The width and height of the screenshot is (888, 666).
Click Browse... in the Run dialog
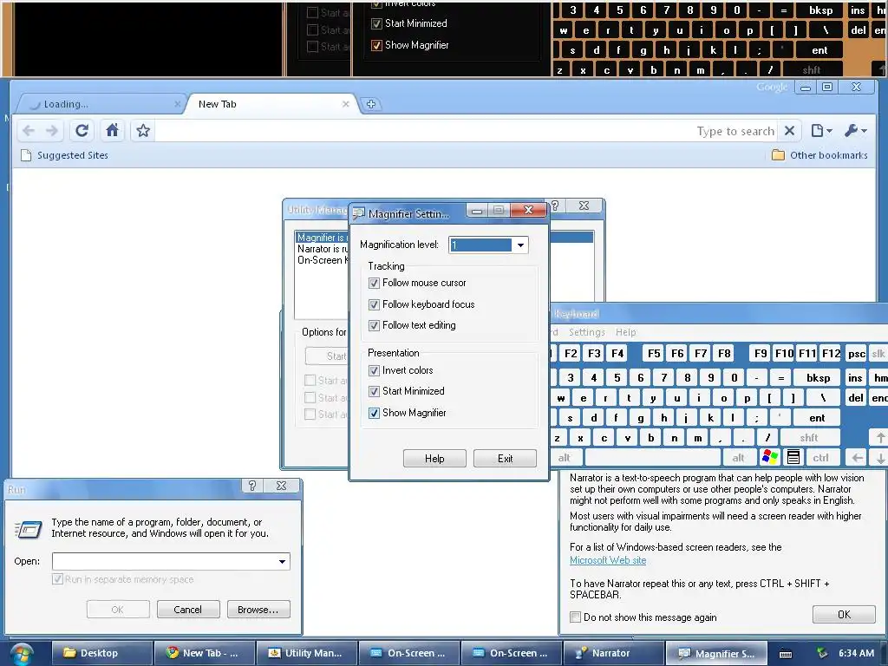(258, 610)
